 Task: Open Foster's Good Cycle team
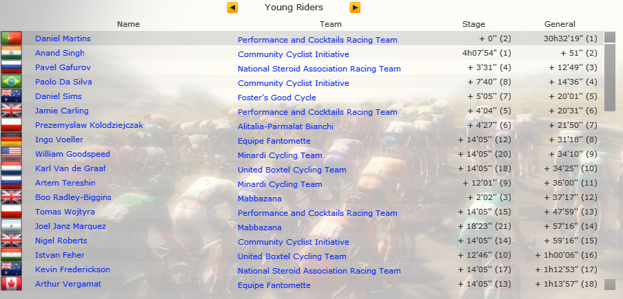(277, 98)
